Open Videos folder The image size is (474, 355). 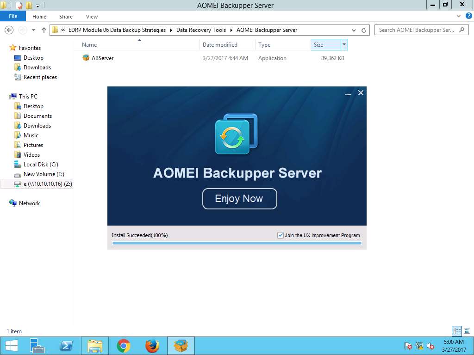click(31, 154)
